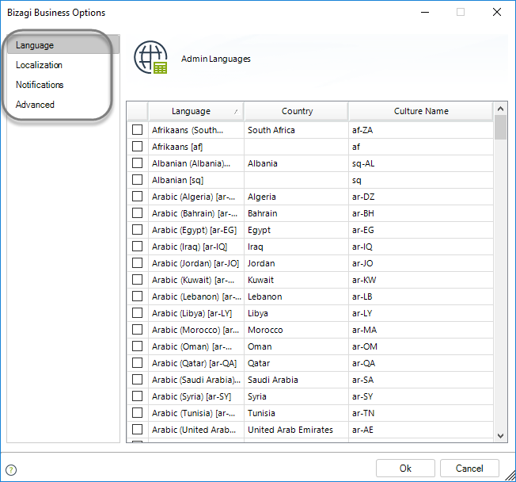Close the Bizagi Business Options dialog
This screenshot has height=482, width=516.
(x=496, y=12)
